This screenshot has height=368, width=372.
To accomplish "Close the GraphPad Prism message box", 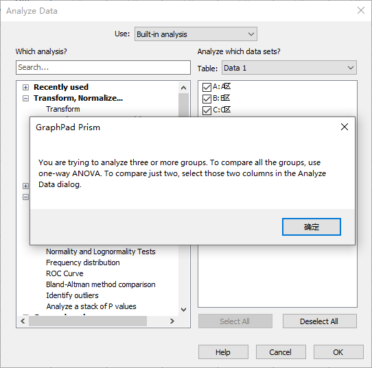I will 345,127.
